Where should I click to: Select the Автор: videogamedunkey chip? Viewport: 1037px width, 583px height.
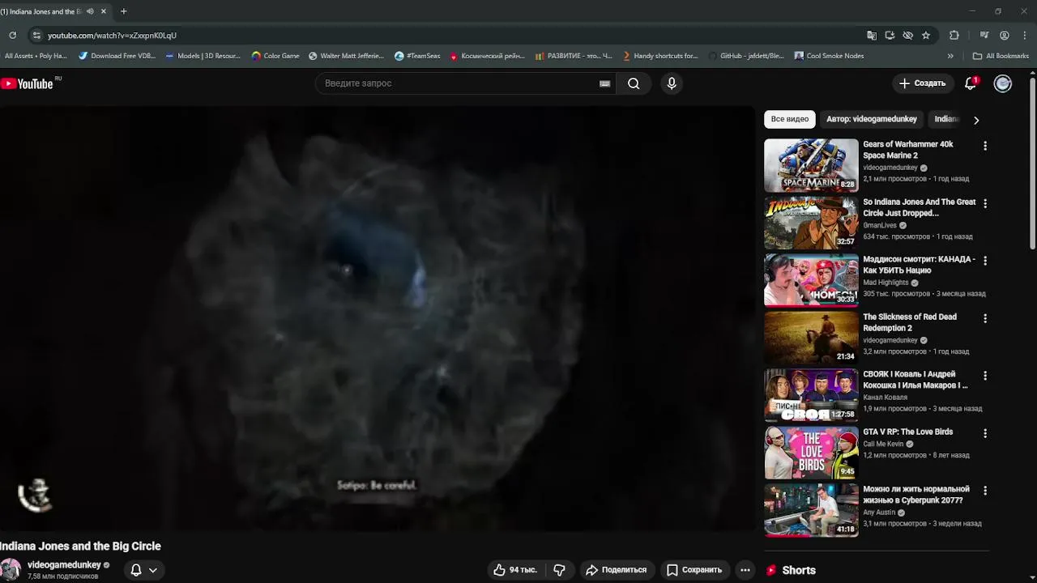coord(872,119)
